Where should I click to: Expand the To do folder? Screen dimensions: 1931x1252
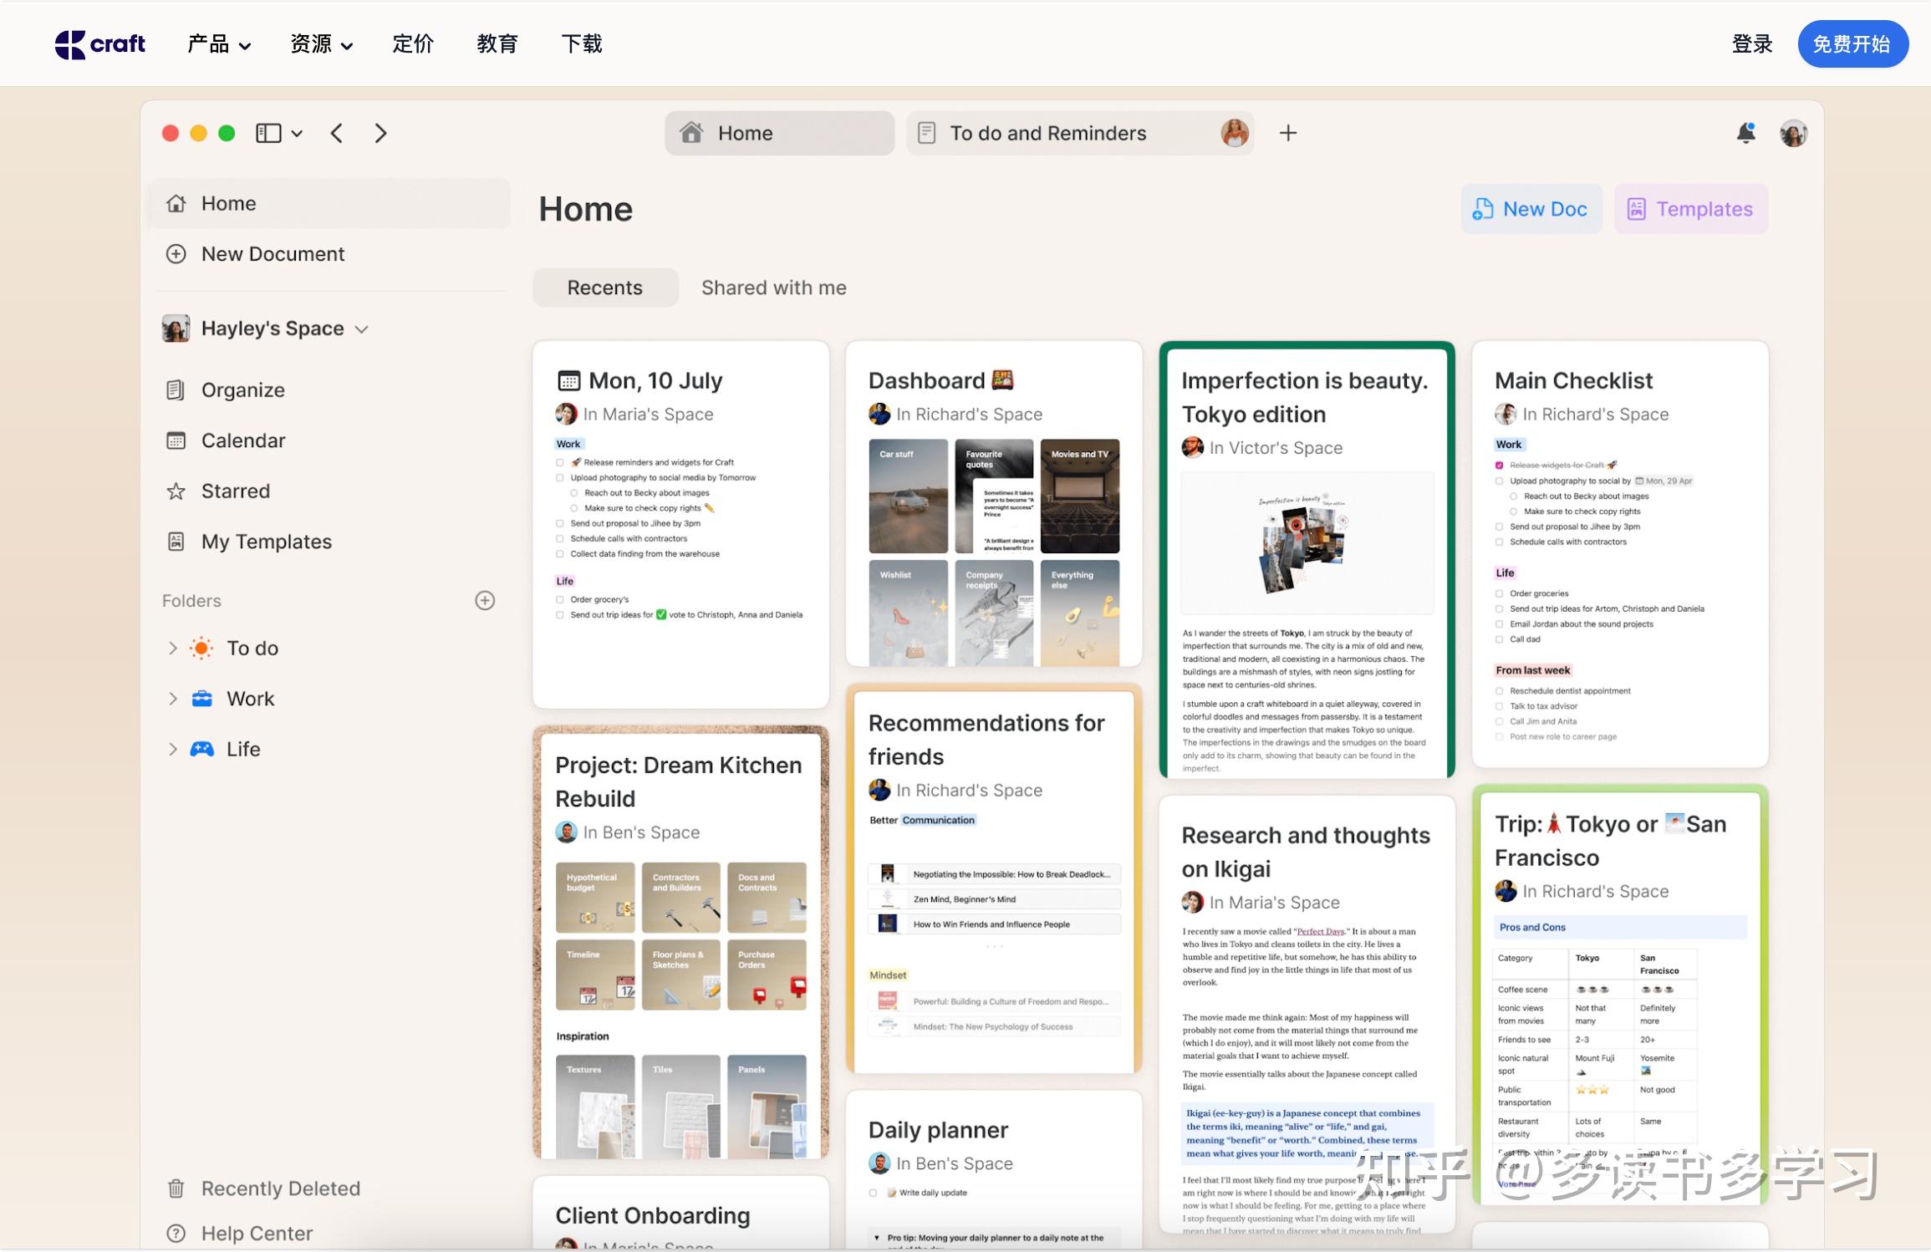[x=172, y=648]
